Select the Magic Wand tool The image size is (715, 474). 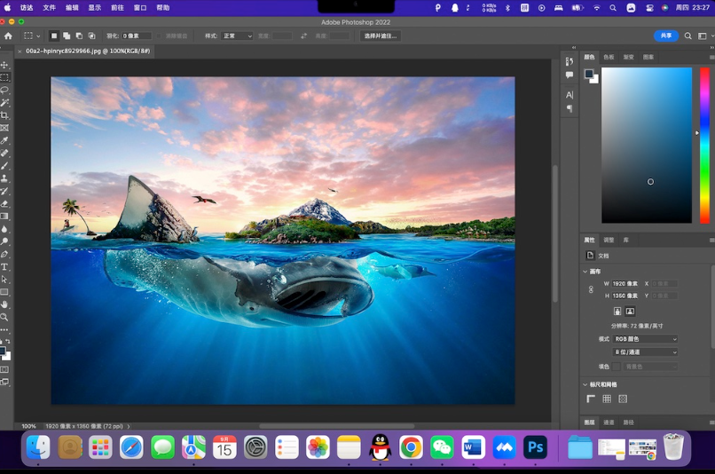point(4,103)
